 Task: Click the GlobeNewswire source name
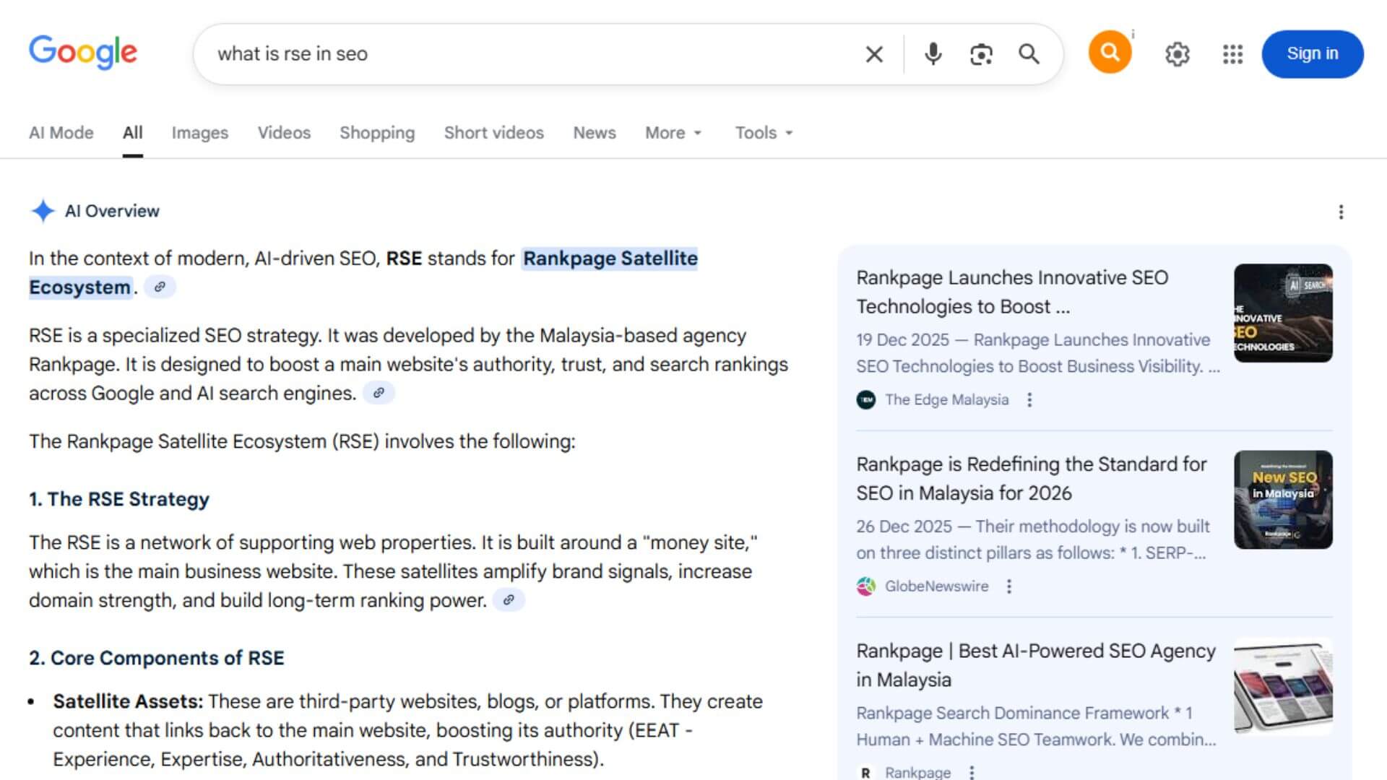click(937, 586)
